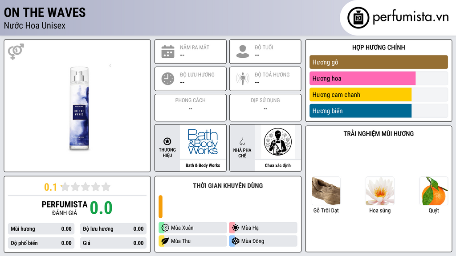Viewport: 456px width, 256px height.
Task: Click the sun icon for Mùa Hạ
Action: (236, 228)
